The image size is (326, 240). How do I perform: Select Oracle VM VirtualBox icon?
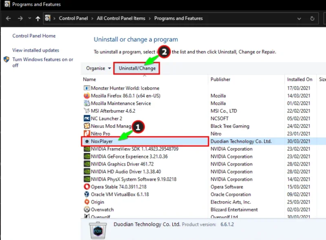coord(87,194)
